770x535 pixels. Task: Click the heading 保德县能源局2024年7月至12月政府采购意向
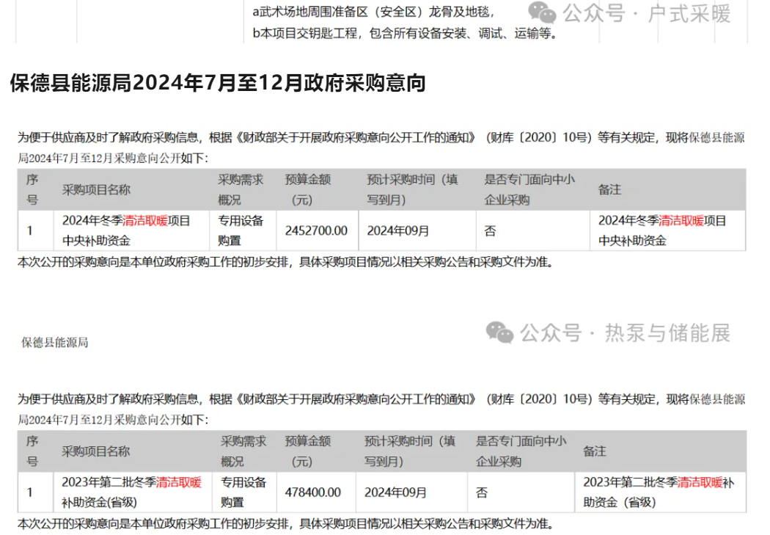click(x=218, y=82)
